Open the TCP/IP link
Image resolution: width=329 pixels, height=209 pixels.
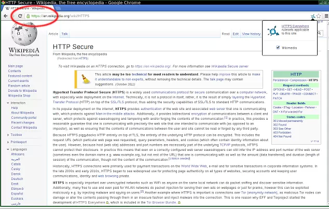click(x=225, y=145)
